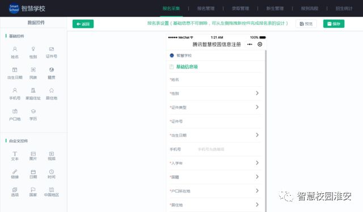Select the 视频 (video) custom control

point(52,156)
